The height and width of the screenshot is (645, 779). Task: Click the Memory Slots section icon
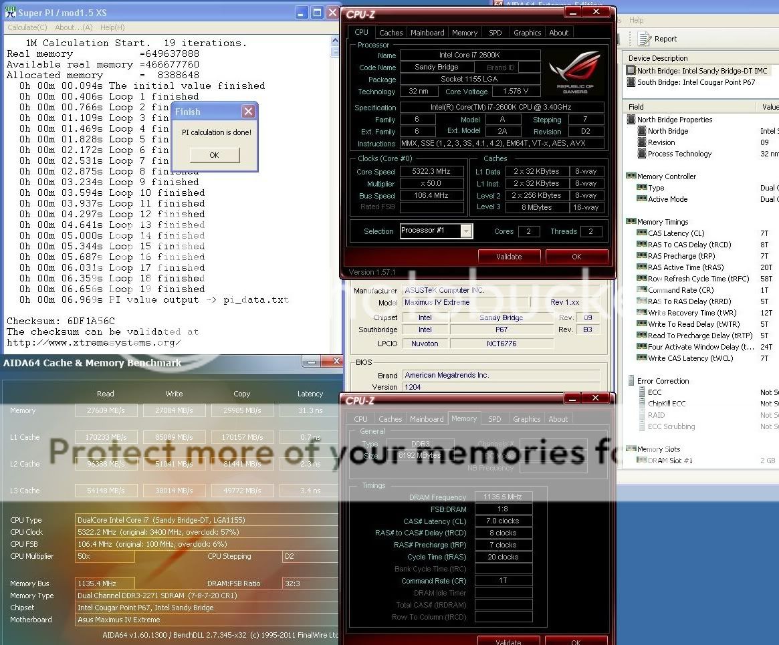point(631,449)
